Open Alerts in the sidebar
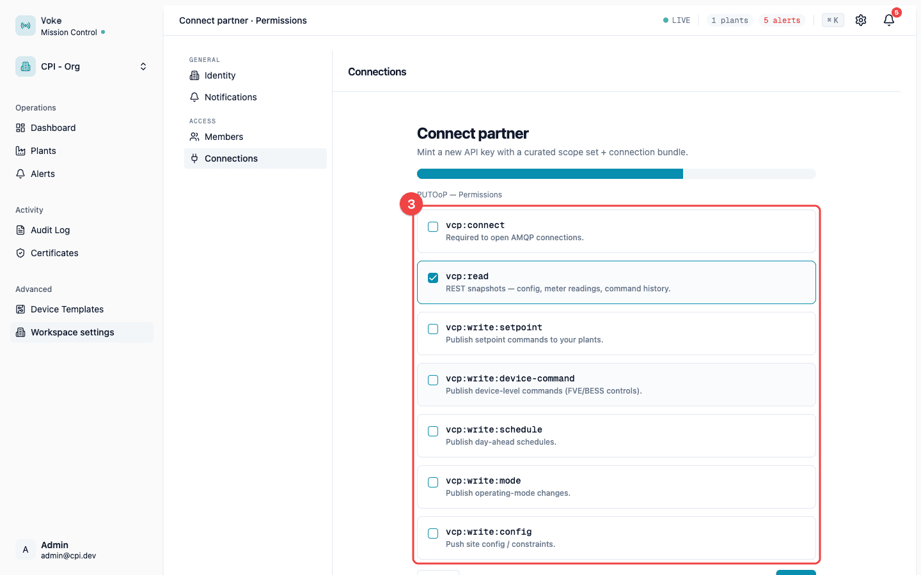 point(82,174)
